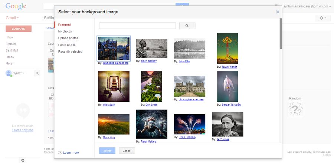Open christopher sherman author link

pos(191,99)
